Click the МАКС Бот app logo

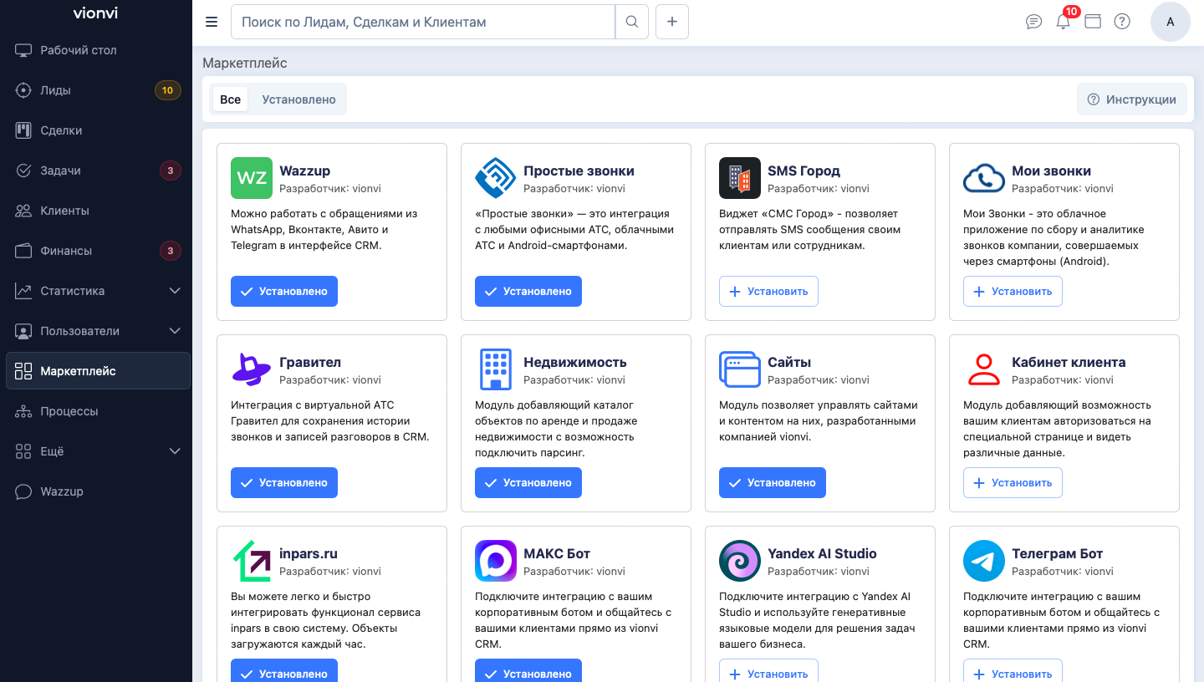tap(496, 561)
